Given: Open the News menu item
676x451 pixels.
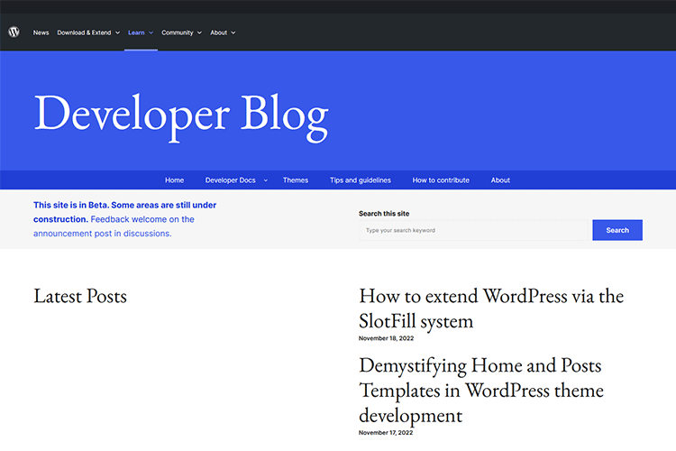Looking at the screenshot, I should pyautogui.click(x=41, y=32).
